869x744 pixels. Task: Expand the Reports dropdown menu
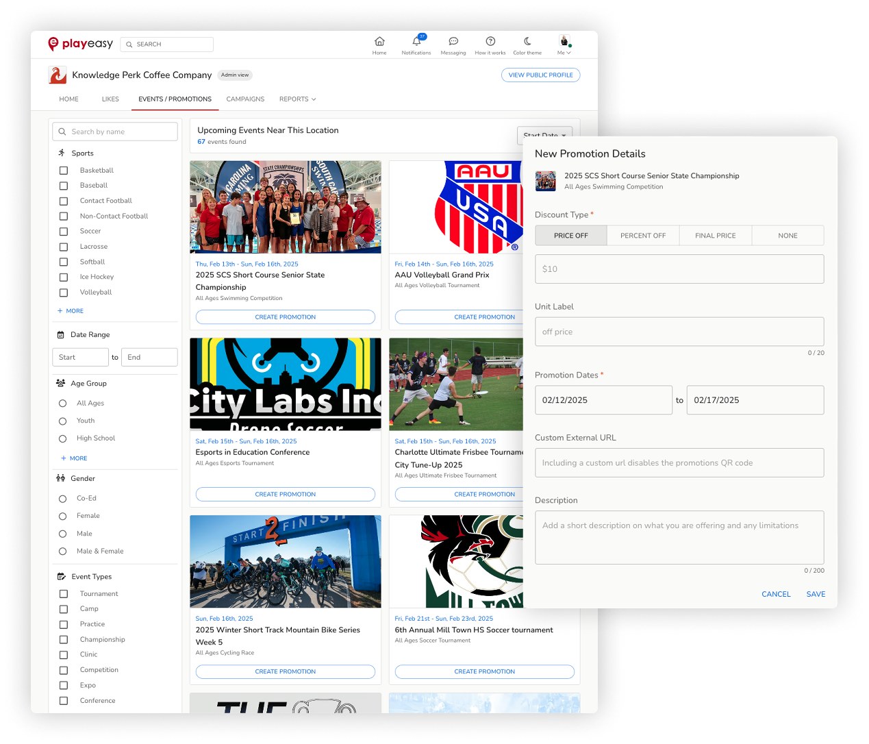click(298, 99)
